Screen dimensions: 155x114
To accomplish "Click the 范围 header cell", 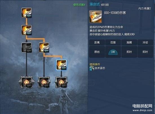I will 113,43.
